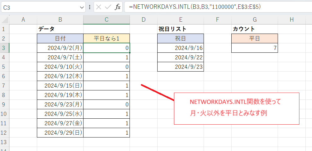Click the count cell showing 7
The height and width of the screenshot is (151, 312).
pyautogui.click(x=255, y=48)
